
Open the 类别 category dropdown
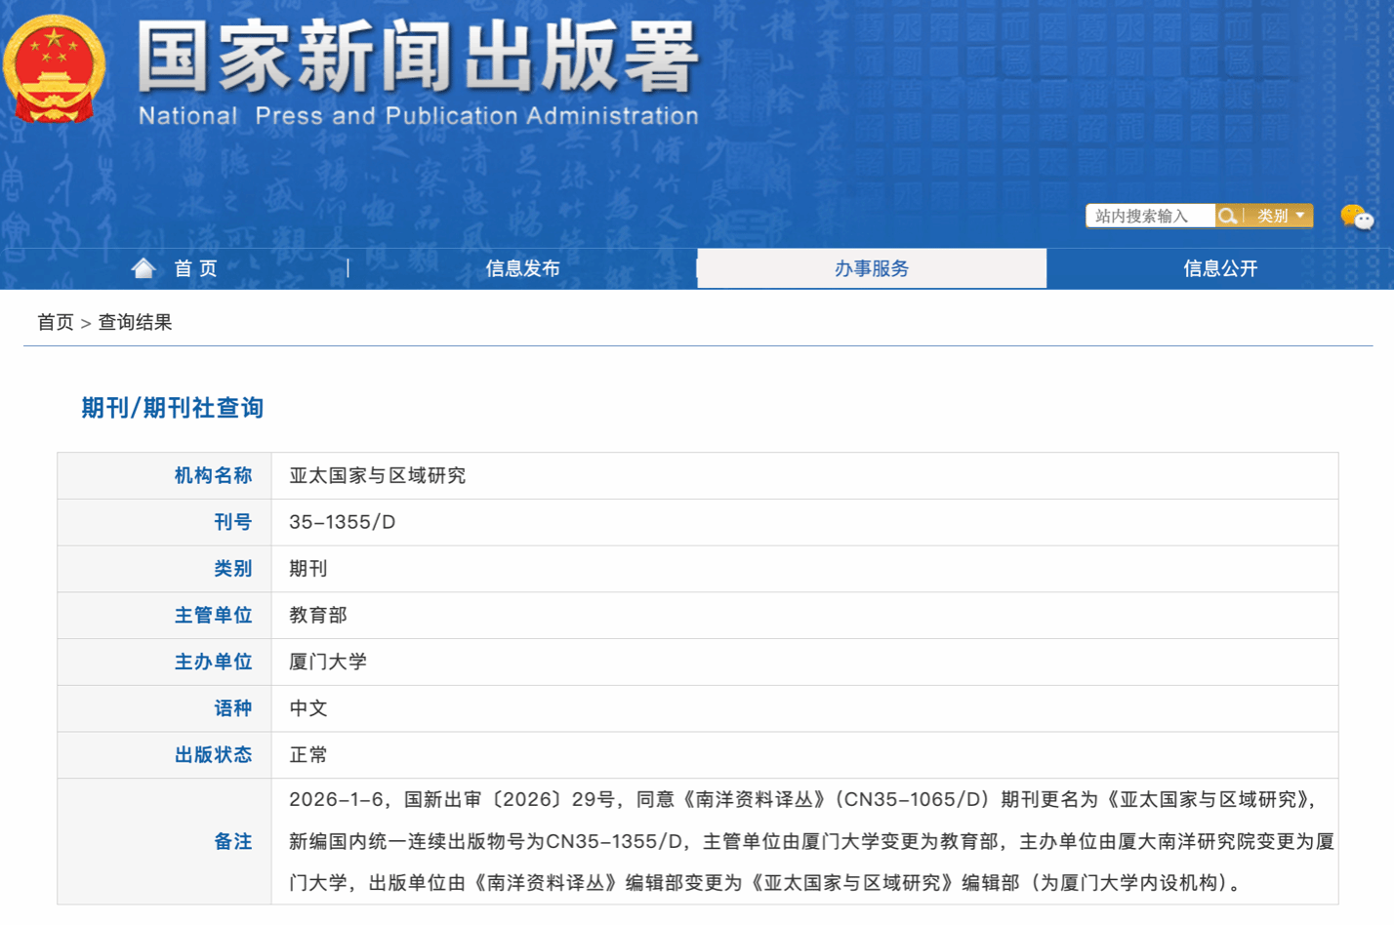coord(1279,216)
